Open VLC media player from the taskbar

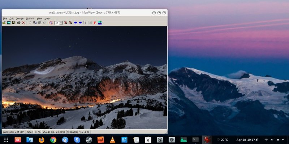[112, 140]
